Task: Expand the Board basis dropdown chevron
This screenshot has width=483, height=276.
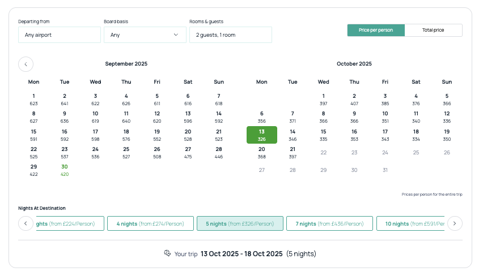Action: click(176, 34)
